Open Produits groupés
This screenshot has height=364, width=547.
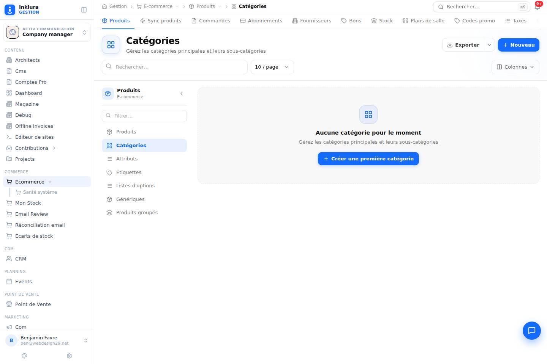point(144,213)
